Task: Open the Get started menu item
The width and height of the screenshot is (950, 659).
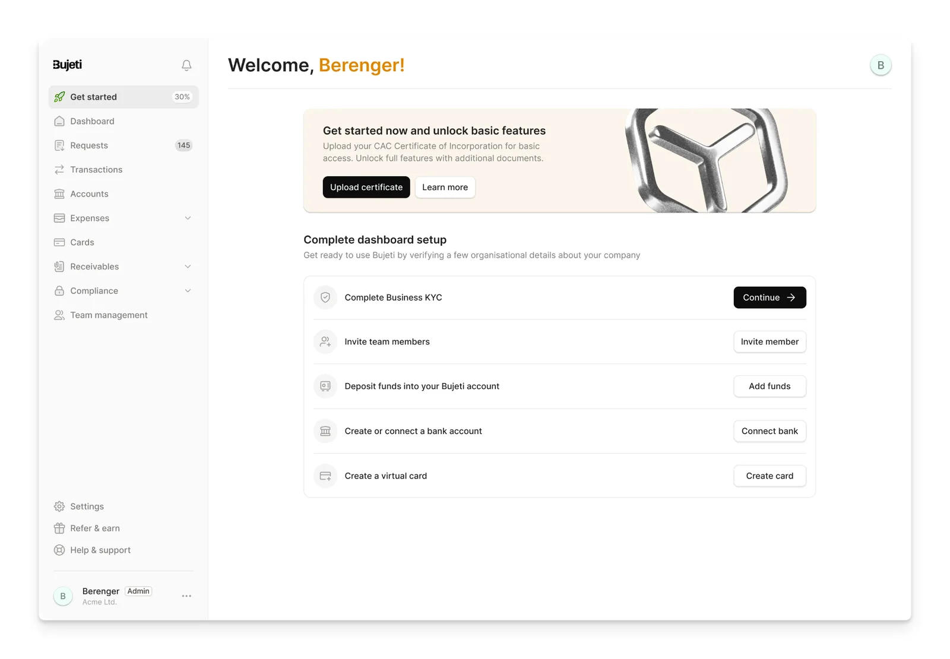Action: [123, 97]
